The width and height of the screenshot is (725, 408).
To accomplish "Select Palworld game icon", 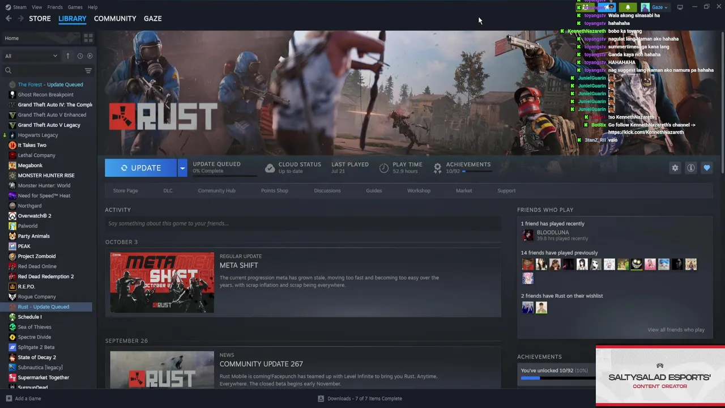I will 12,226.
